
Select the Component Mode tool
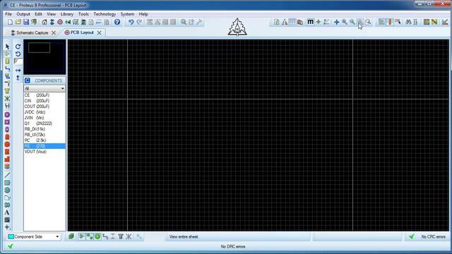click(7, 54)
